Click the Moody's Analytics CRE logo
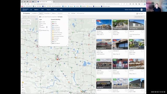 coord(27,10)
